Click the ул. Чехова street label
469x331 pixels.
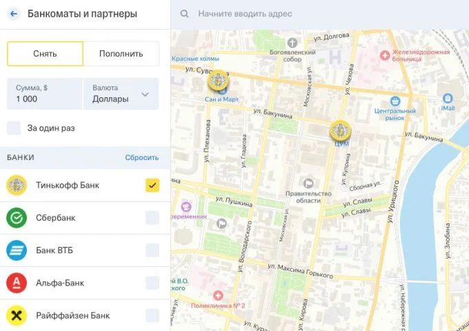[350, 79]
